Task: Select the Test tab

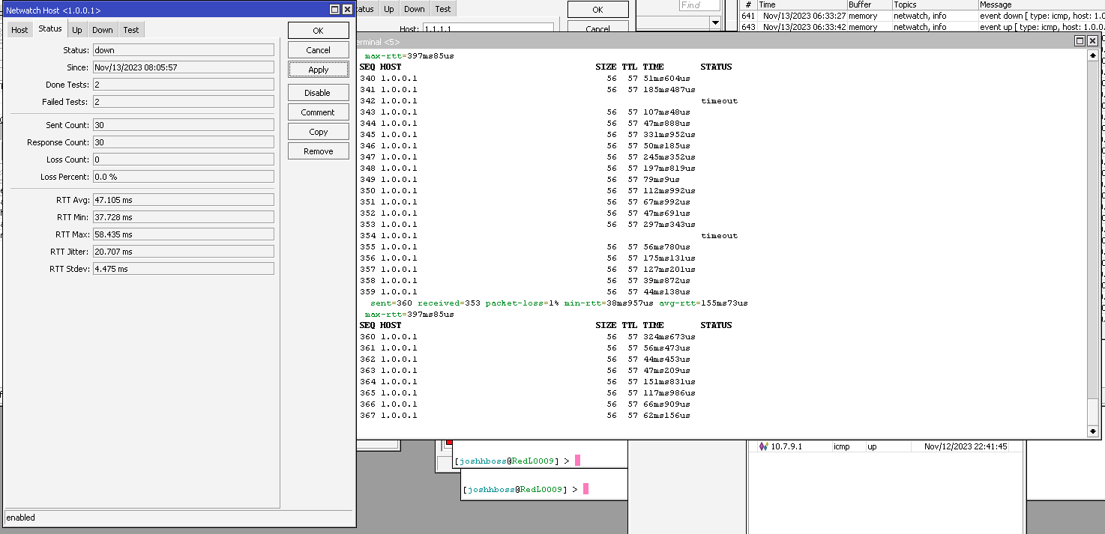Action: [130, 29]
